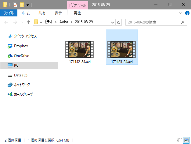
Task: Open the ファイル menu tab
Action: click(x=9, y=13)
